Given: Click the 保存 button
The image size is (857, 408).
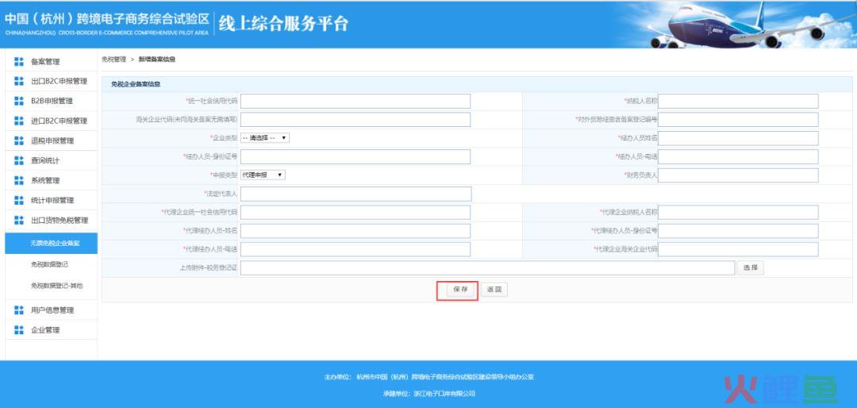Looking at the screenshot, I should [x=460, y=290].
